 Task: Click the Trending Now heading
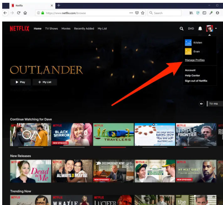[x=21, y=191]
